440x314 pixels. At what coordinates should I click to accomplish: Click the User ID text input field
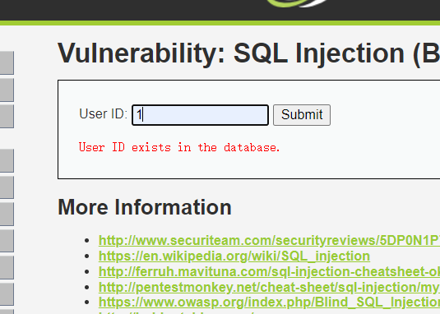[x=200, y=115]
